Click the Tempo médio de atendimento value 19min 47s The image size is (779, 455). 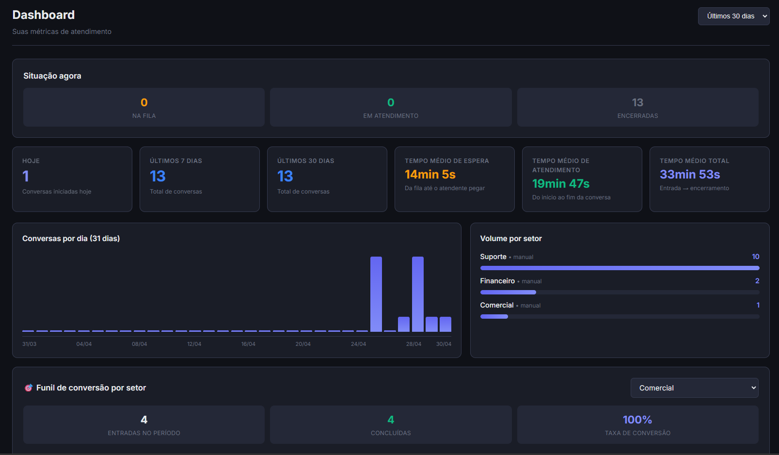561,183
